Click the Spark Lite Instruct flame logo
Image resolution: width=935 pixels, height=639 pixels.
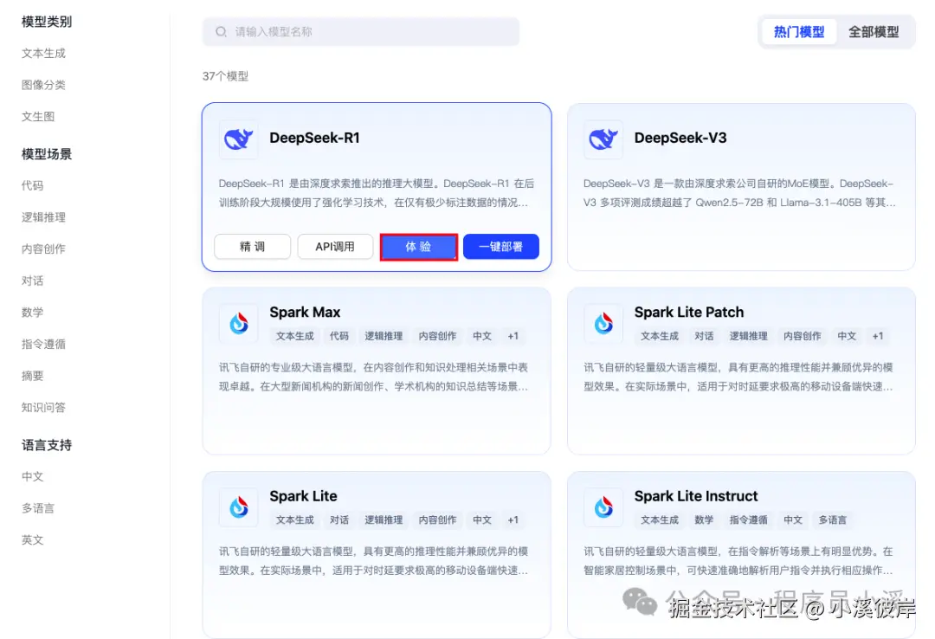point(603,507)
